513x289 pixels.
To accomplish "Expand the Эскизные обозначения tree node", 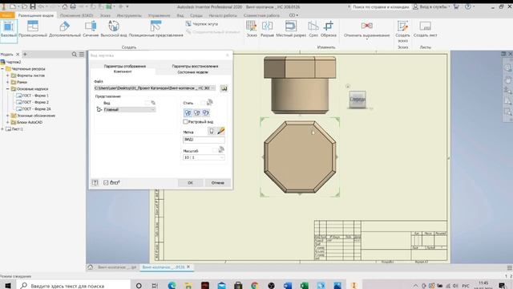I will pyautogui.click(x=7, y=116).
